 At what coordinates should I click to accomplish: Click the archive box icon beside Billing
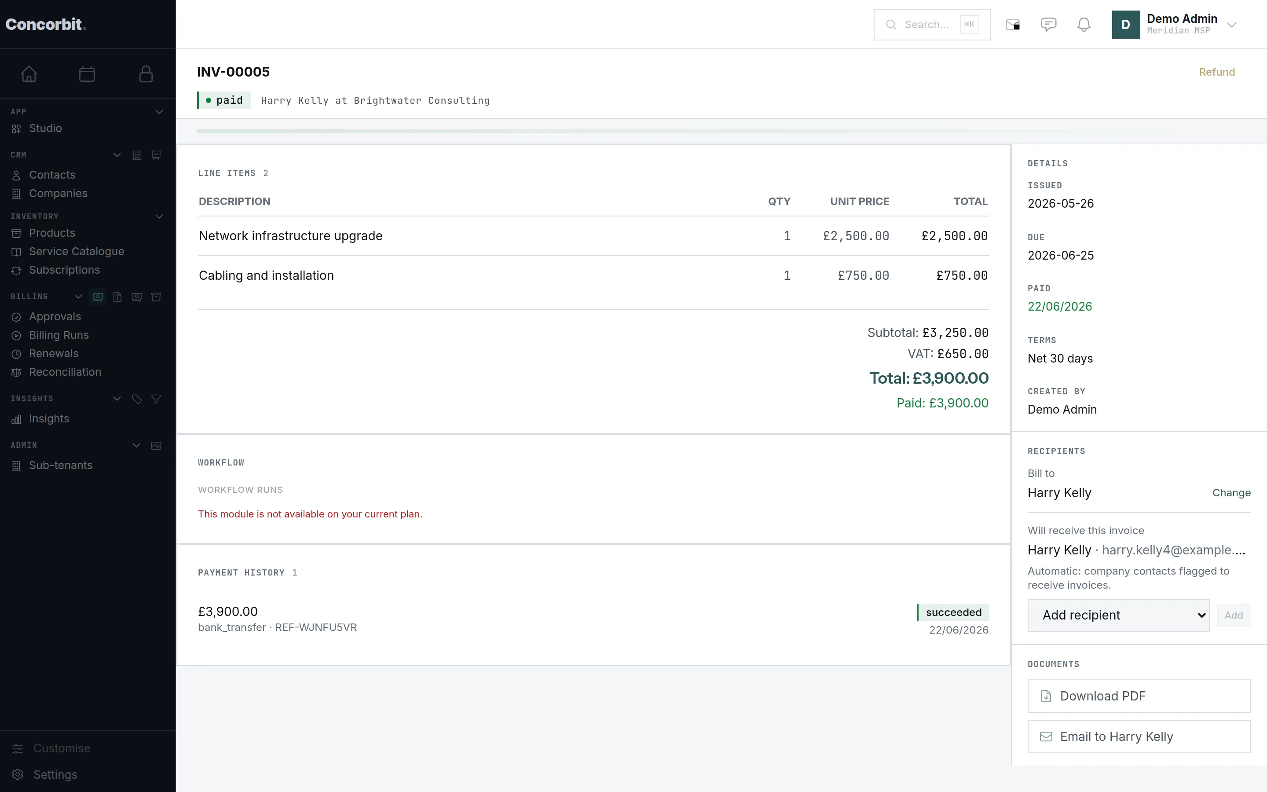click(x=156, y=297)
